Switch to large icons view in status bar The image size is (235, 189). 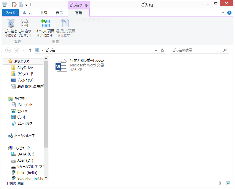pos(228,183)
